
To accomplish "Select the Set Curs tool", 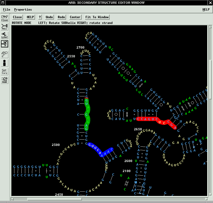I will pos(5,71).
